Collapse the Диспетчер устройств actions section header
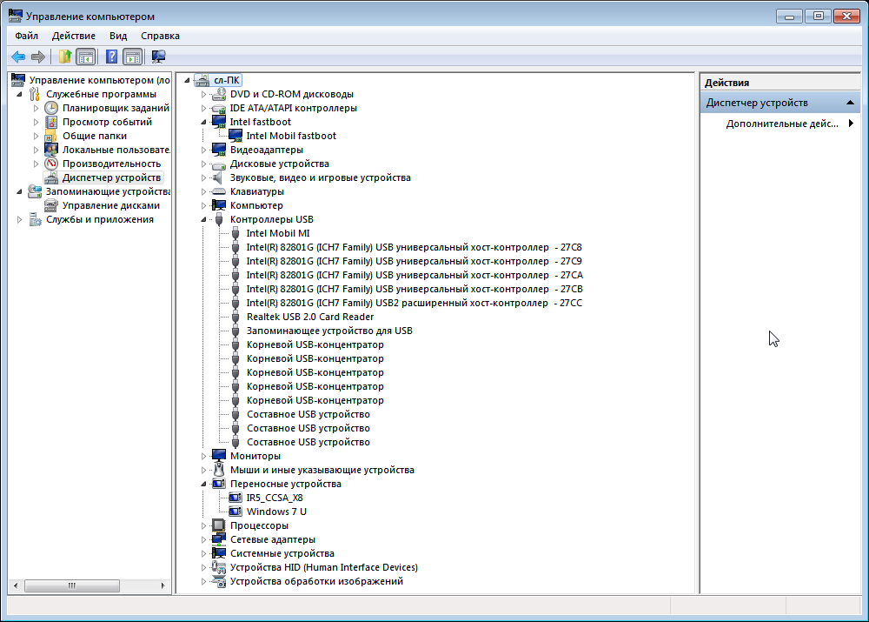The width and height of the screenshot is (869, 622). (852, 103)
